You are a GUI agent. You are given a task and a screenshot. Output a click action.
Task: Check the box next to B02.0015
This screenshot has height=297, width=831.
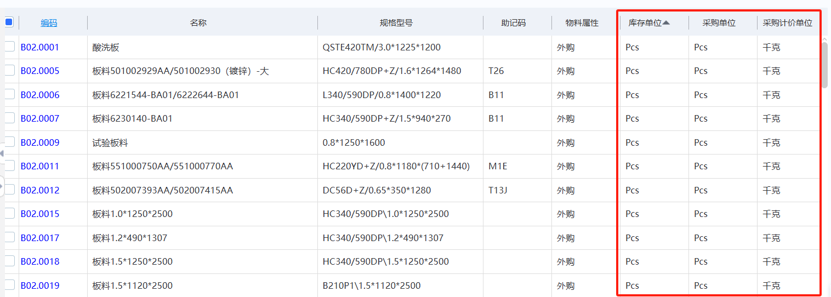coord(9,213)
